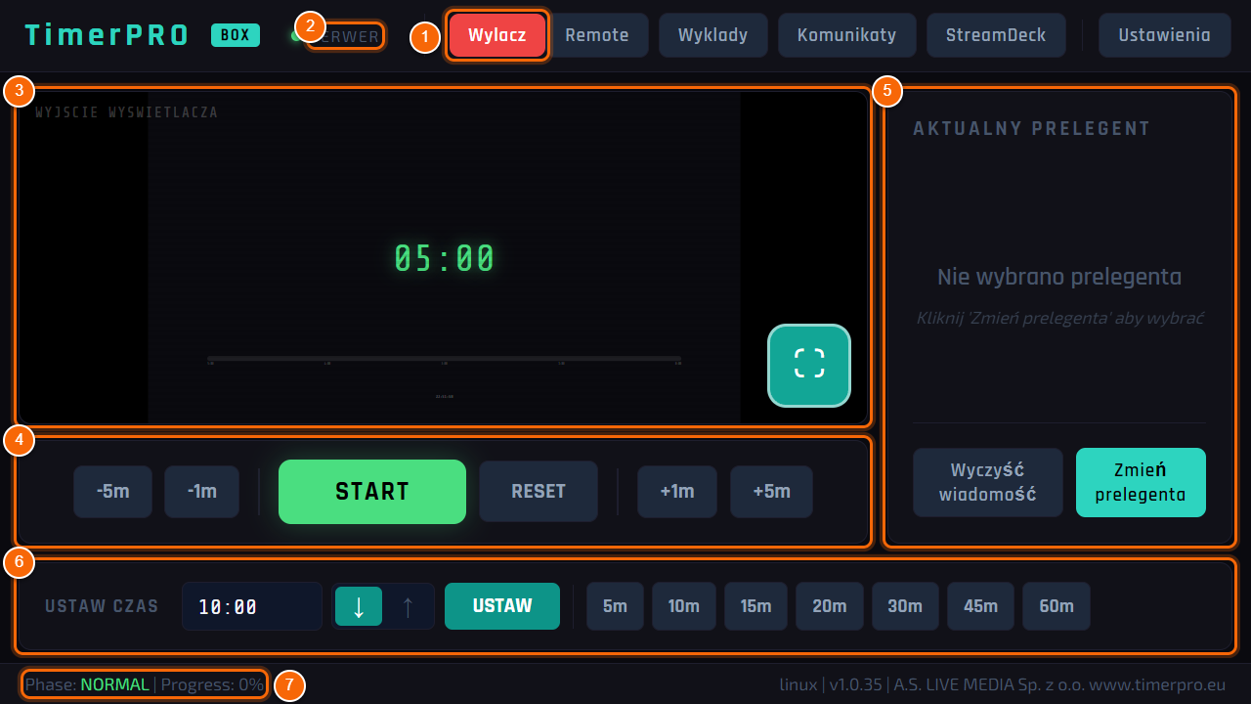Viewport: 1251px width, 704px height.
Task: Click the AKTUALNY PRELEGENT heading
Action: 1032,128
